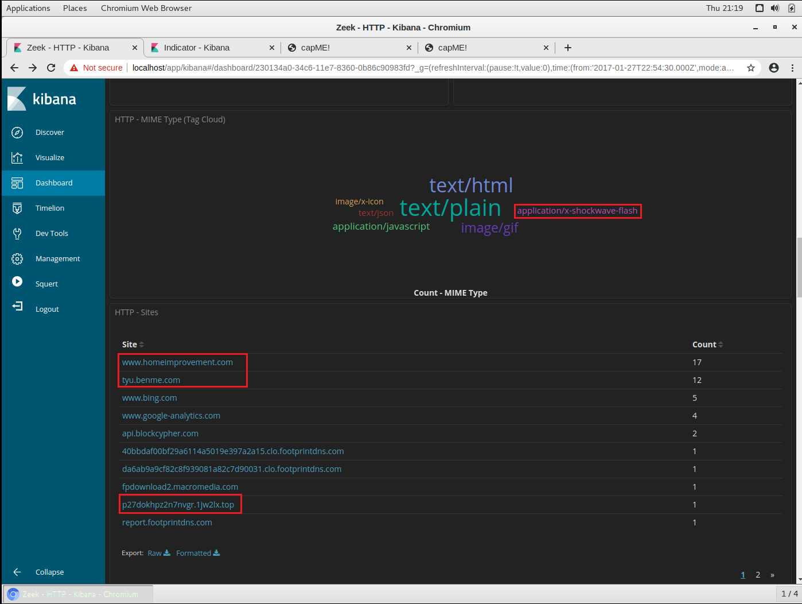Image resolution: width=802 pixels, height=604 pixels.
Task: Click the Not secure warning icon
Action: pyautogui.click(x=74, y=68)
